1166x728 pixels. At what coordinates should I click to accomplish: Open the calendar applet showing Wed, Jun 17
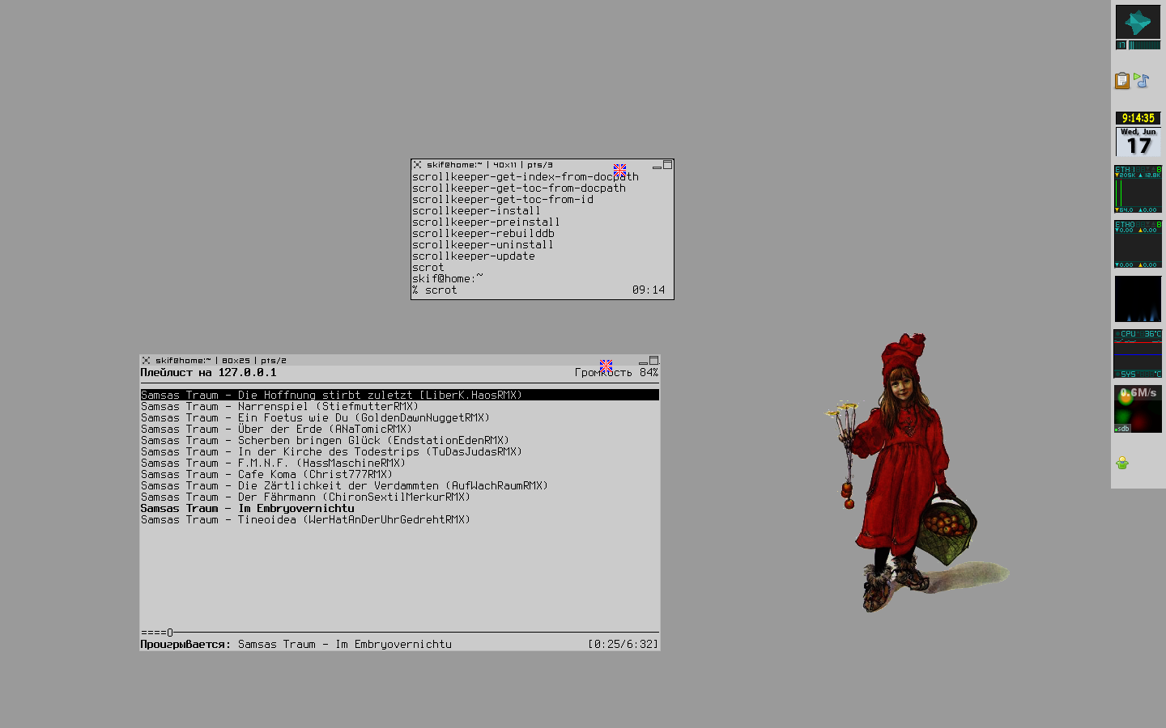[1138, 142]
